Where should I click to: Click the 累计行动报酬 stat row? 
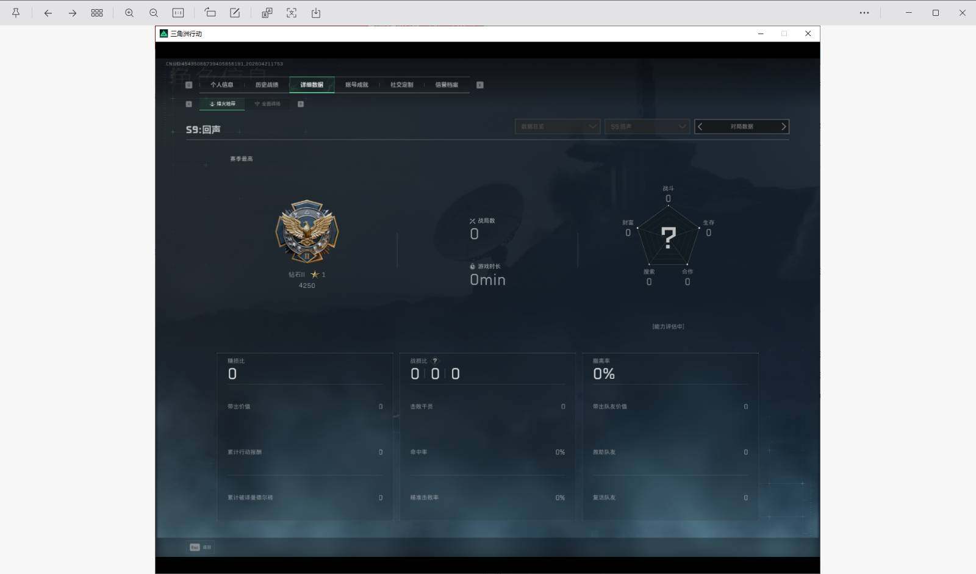coord(305,452)
